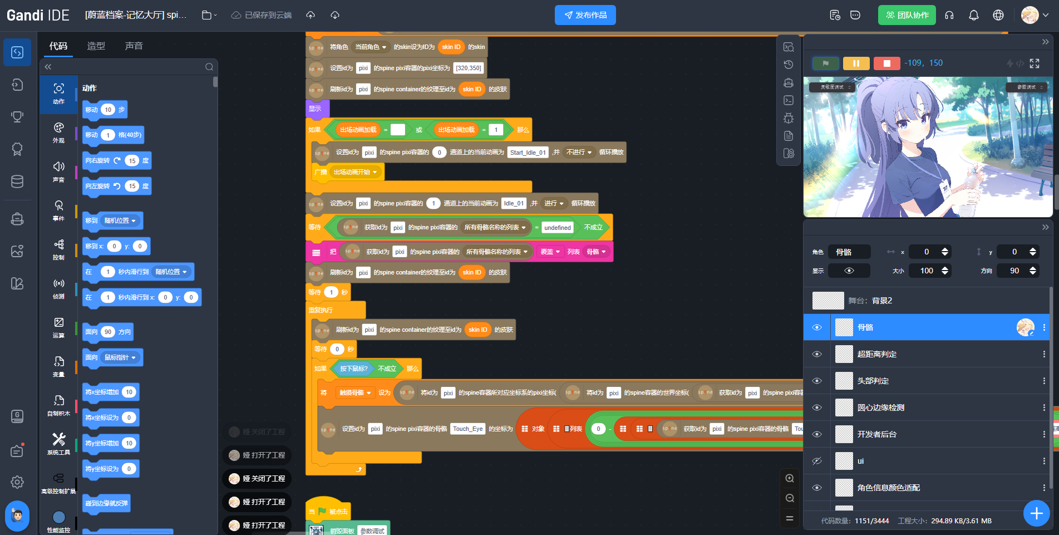Toggle visibility of 角色信息颜色适配 sprite
Screen dimensions: 1059x535
pyautogui.click(x=817, y=488)
